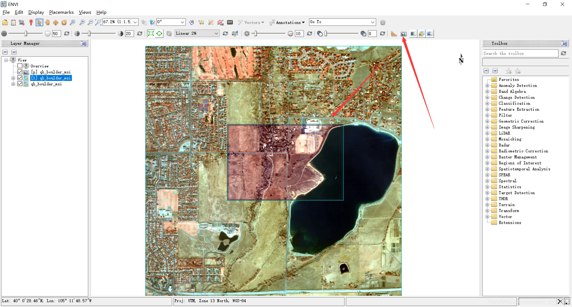This screenshot has width=572, height=307.
Task: Toggle the Overview layer checkbox
Action: 20,66
